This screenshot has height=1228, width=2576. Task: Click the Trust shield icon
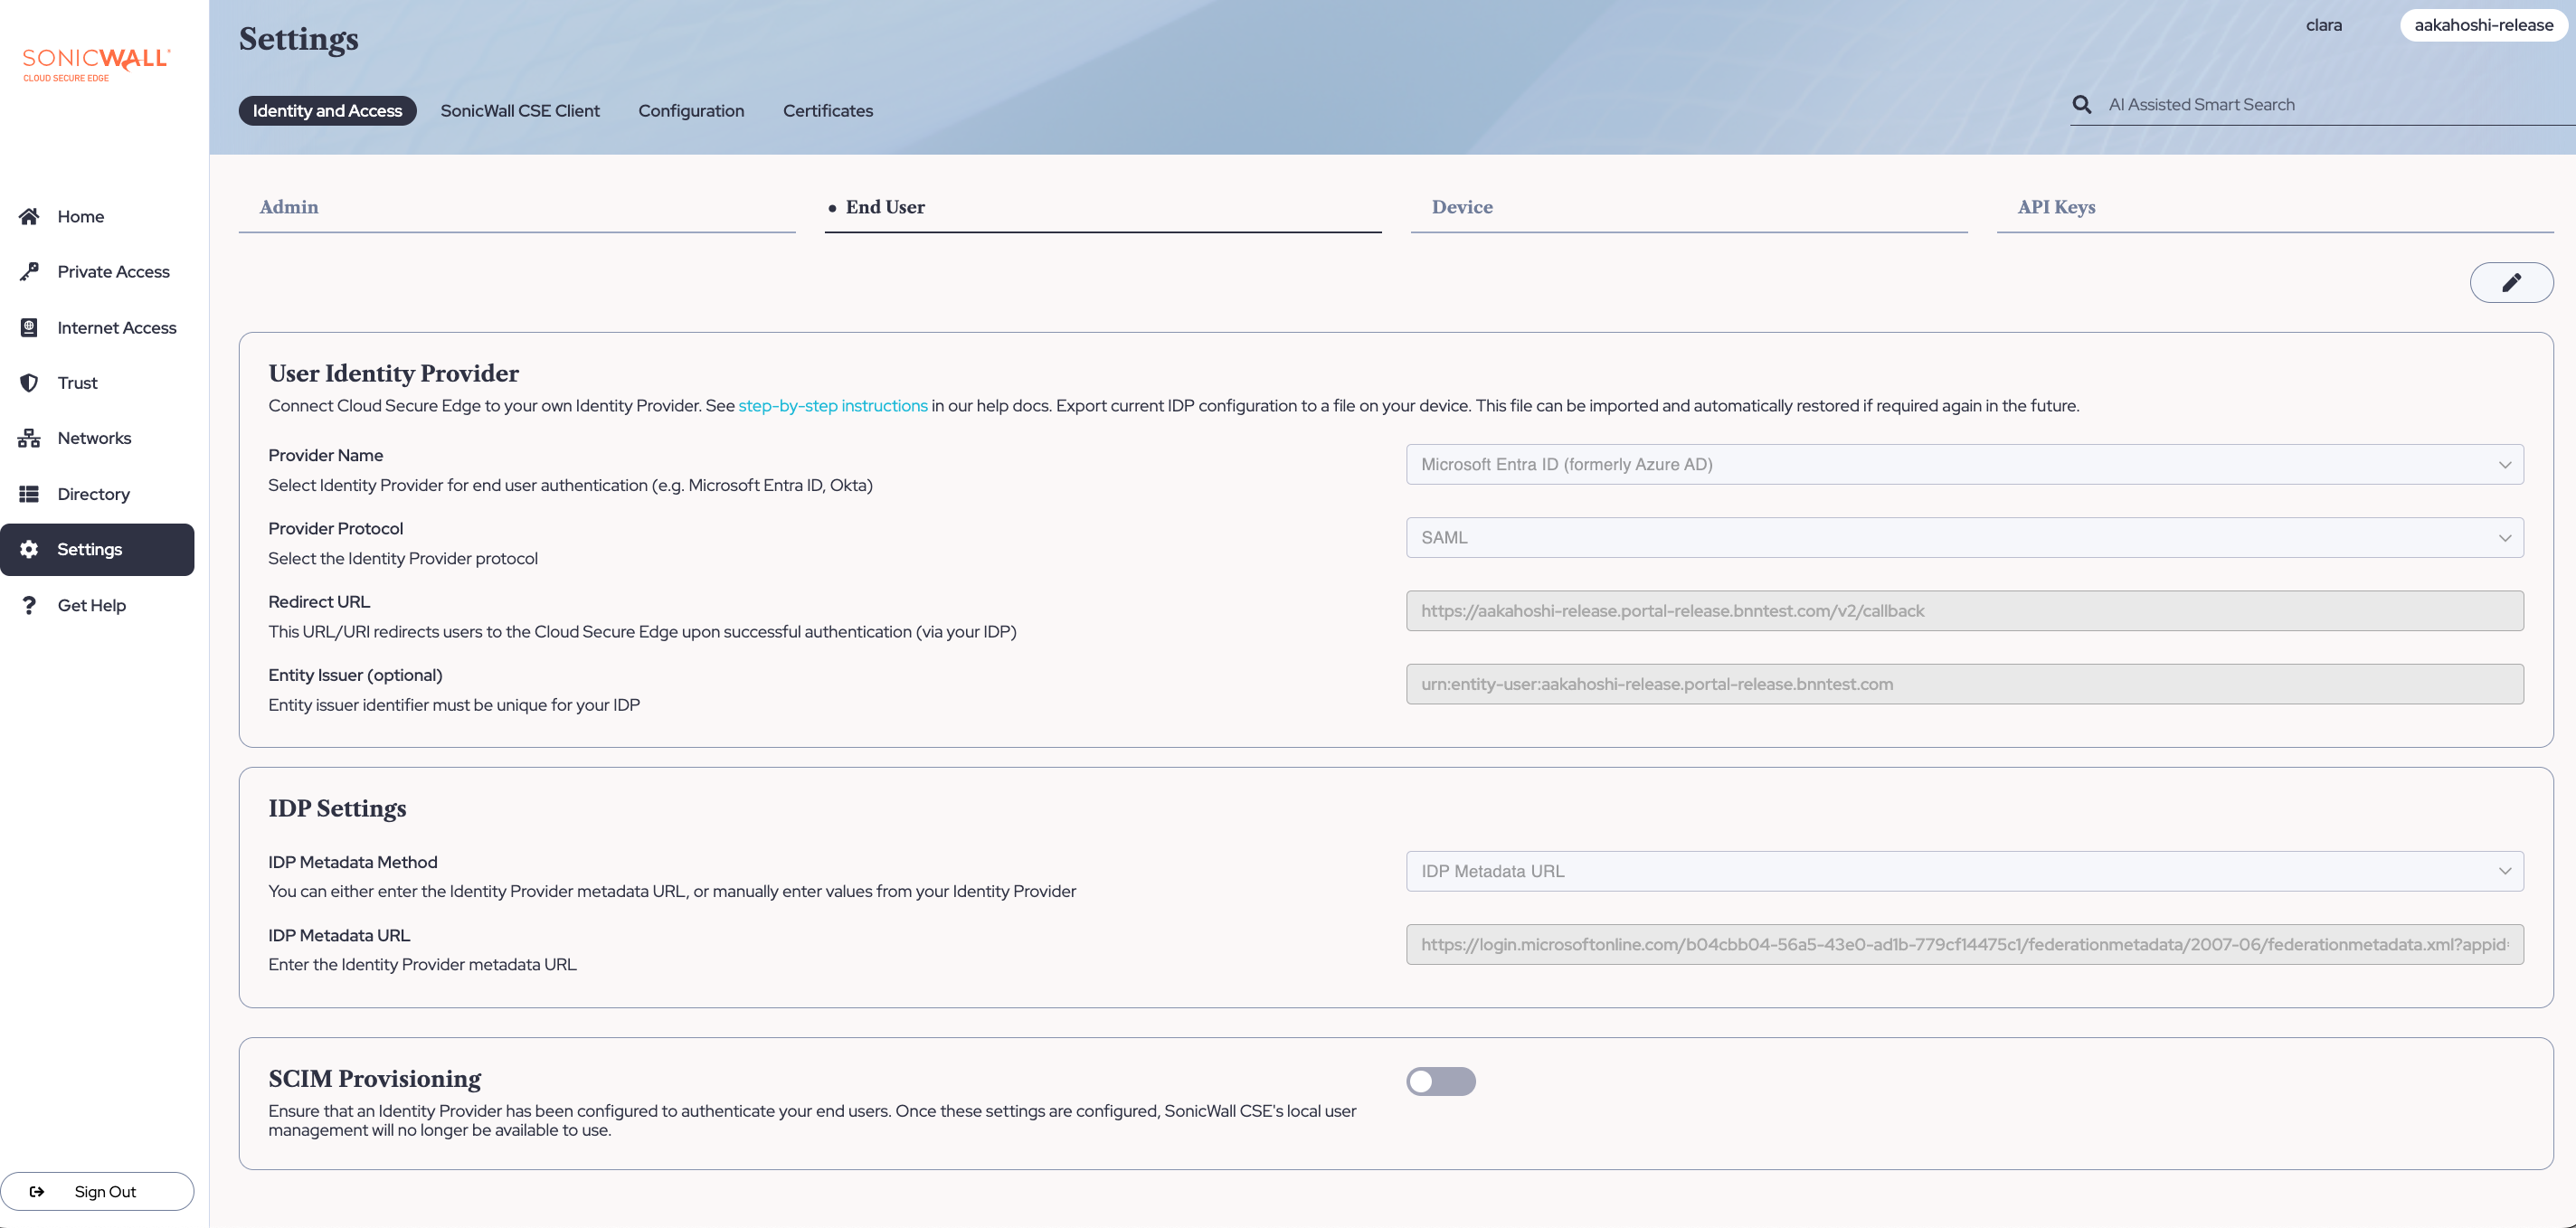[x=29, y=383]
